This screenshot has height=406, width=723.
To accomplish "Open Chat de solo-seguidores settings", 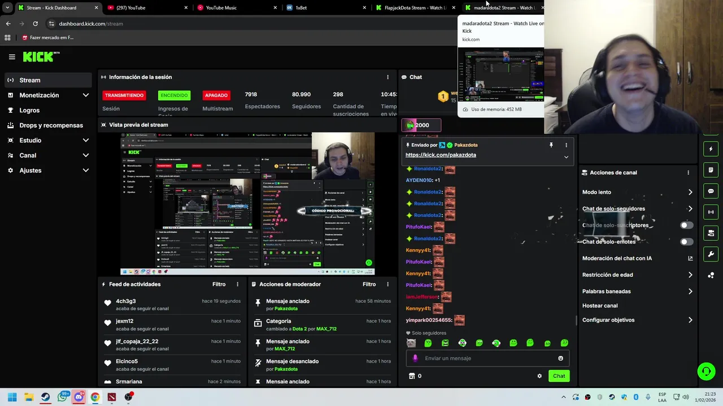I will [637, 209].
